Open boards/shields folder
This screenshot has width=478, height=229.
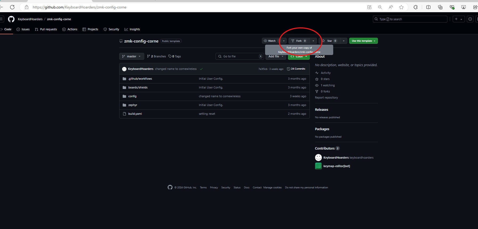[138, 88]
